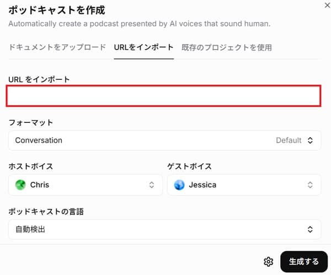Open the settings gear icon
331x275 pixels.
click(269, 261)
